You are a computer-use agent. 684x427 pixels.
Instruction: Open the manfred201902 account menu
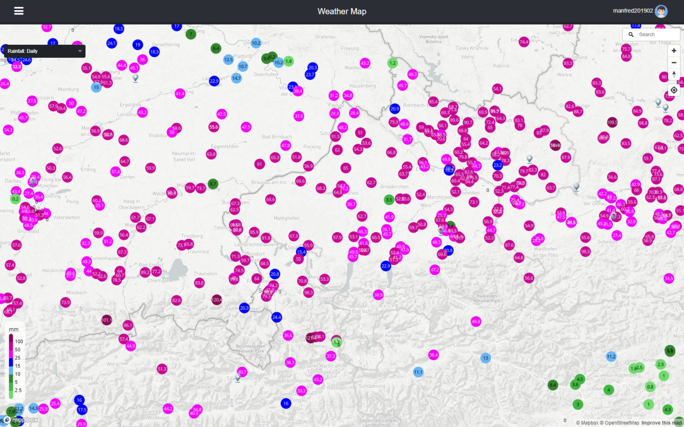click(x=633, y=11)
